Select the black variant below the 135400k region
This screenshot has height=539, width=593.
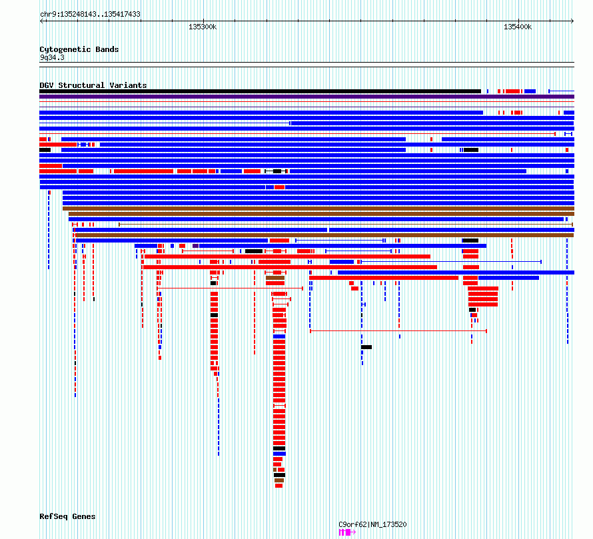(x=471, y=150)
